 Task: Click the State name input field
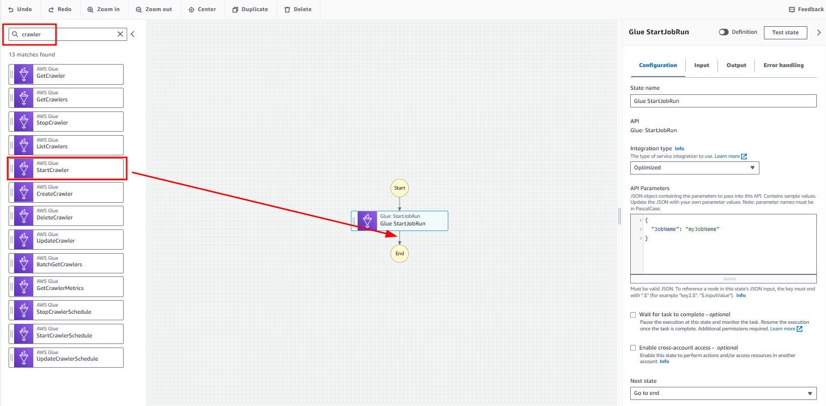point(724,101)
